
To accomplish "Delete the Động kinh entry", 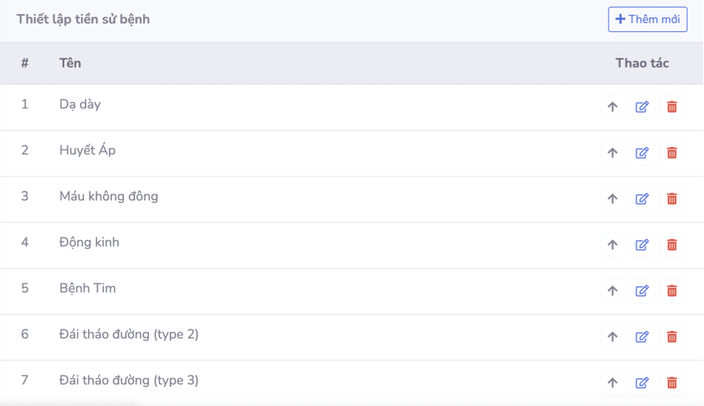I will coord(672,245).
